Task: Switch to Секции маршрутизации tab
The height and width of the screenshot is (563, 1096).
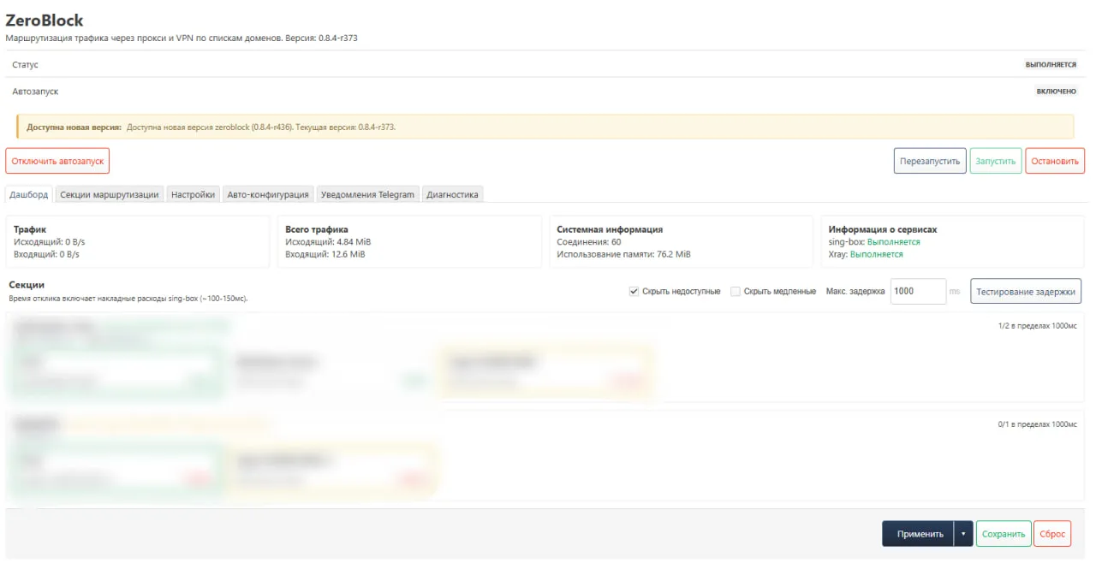Action: pos(110,194)
